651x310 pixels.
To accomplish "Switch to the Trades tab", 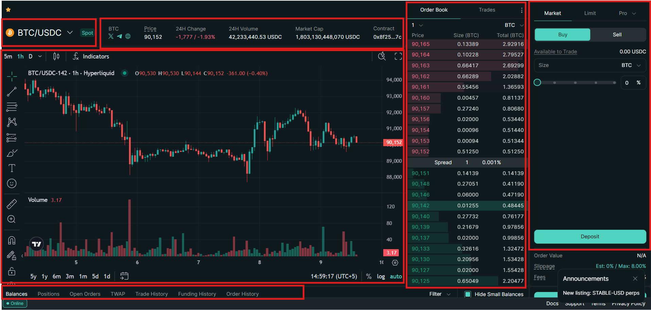I will [x=487, y=10].
